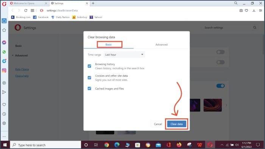Open Firefox from the taskbar
Image resolution: width=265 pixels, height=149 pixels.
(x=179, y=145)
